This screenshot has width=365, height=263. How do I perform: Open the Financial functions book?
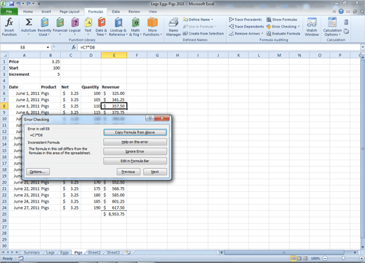[60, 27]
